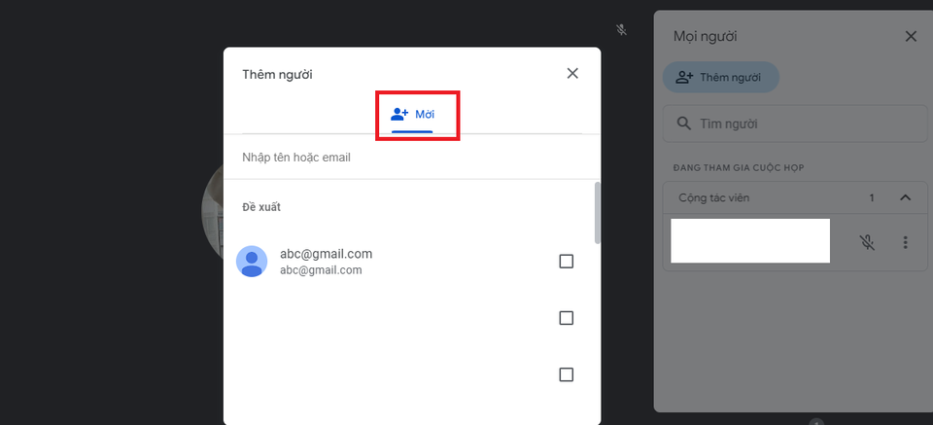Image resolution: width=933 pixels, height=425 pixels.
Task: Click the dialog's vertical scrollbar
Action: pos(597,214)
